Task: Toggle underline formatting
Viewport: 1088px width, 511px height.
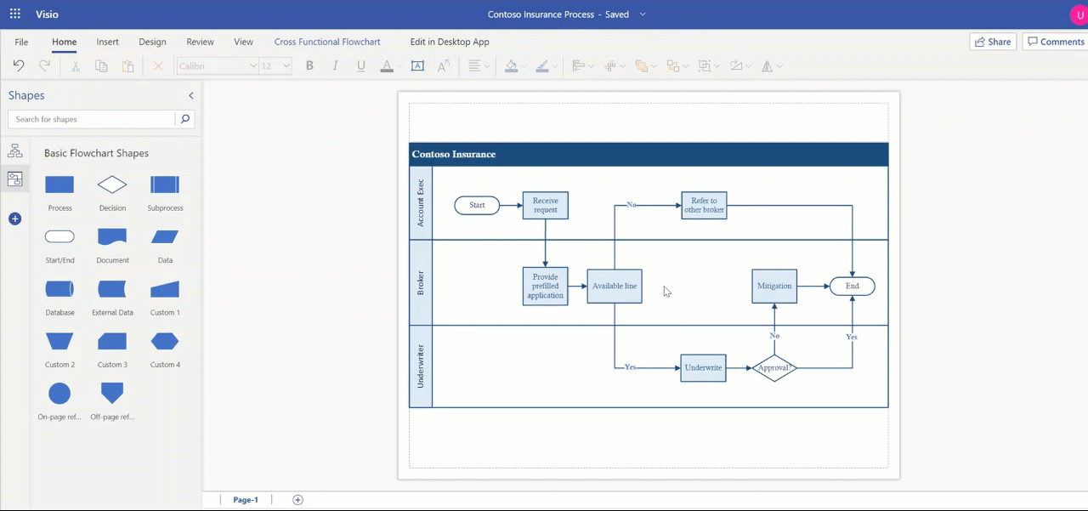Action: point(360,65)
